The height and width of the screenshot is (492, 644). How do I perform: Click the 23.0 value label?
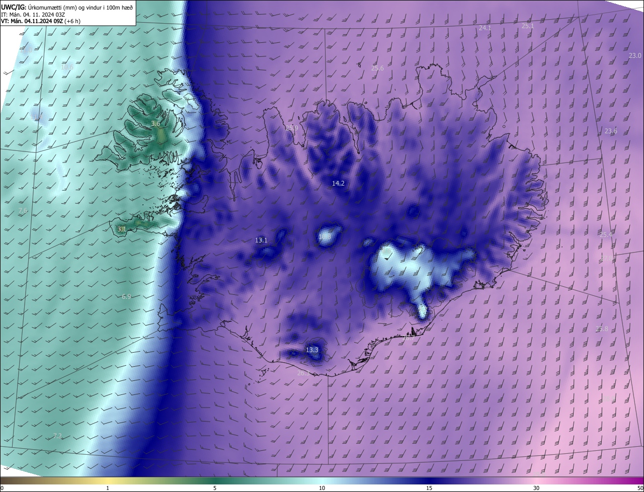pos(635,56)
